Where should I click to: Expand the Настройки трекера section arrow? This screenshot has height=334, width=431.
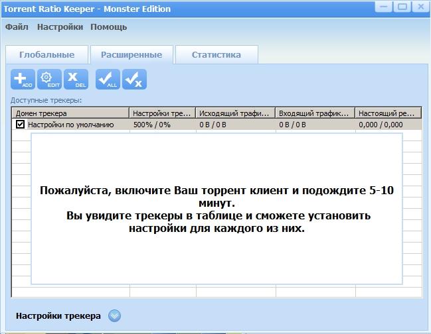(114, 315)
